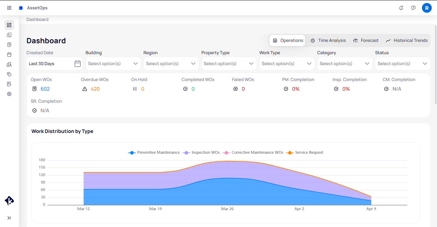Open the Created Date picker field
This screenshot has height=227, width=437.
pyautogui.click(x=55, y=64)
